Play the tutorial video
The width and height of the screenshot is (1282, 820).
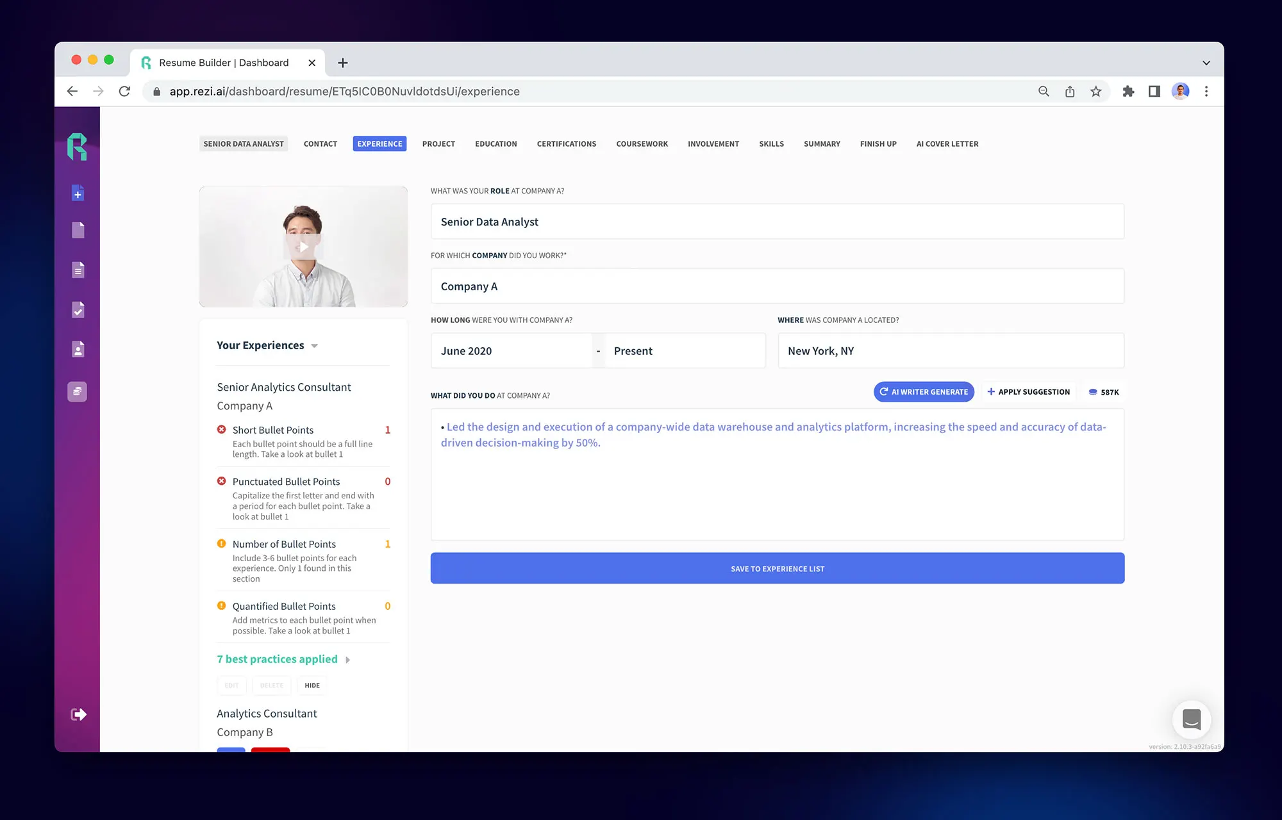pos(303,247)
